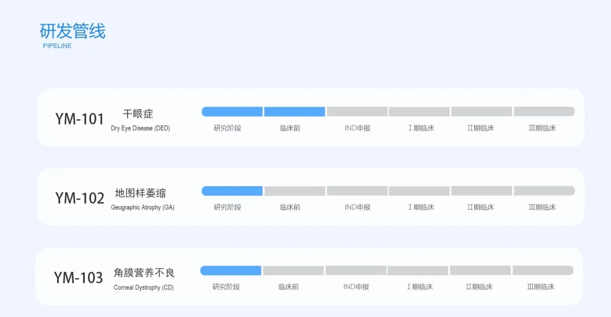Viewport: 611px width, 317px height.
Task: Click Dry Eye Disease (DED) label
Action: [x=140, y=128]
